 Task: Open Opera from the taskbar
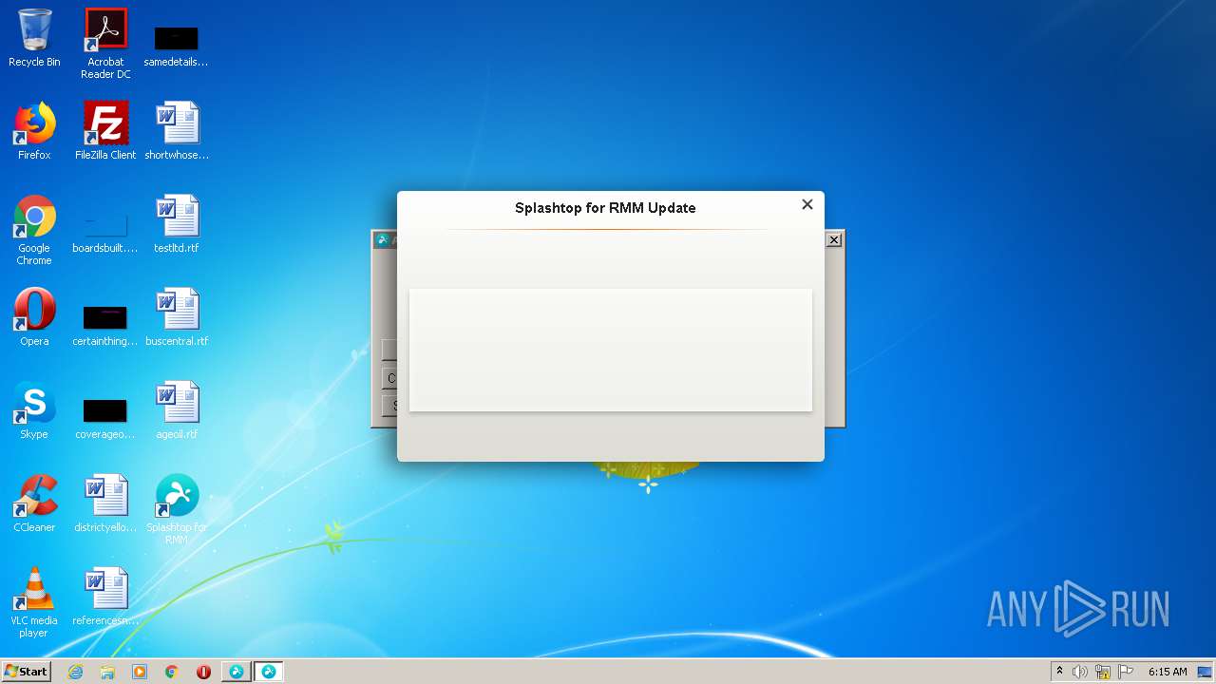click(203, 672)
